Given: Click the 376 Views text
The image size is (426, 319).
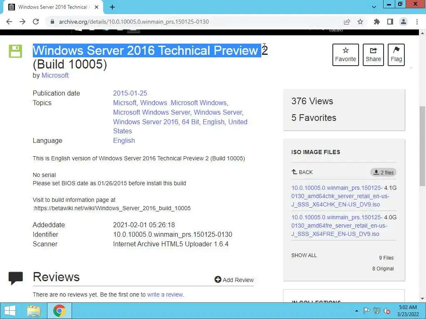Looking at the screenshot, I should (312, 101).
